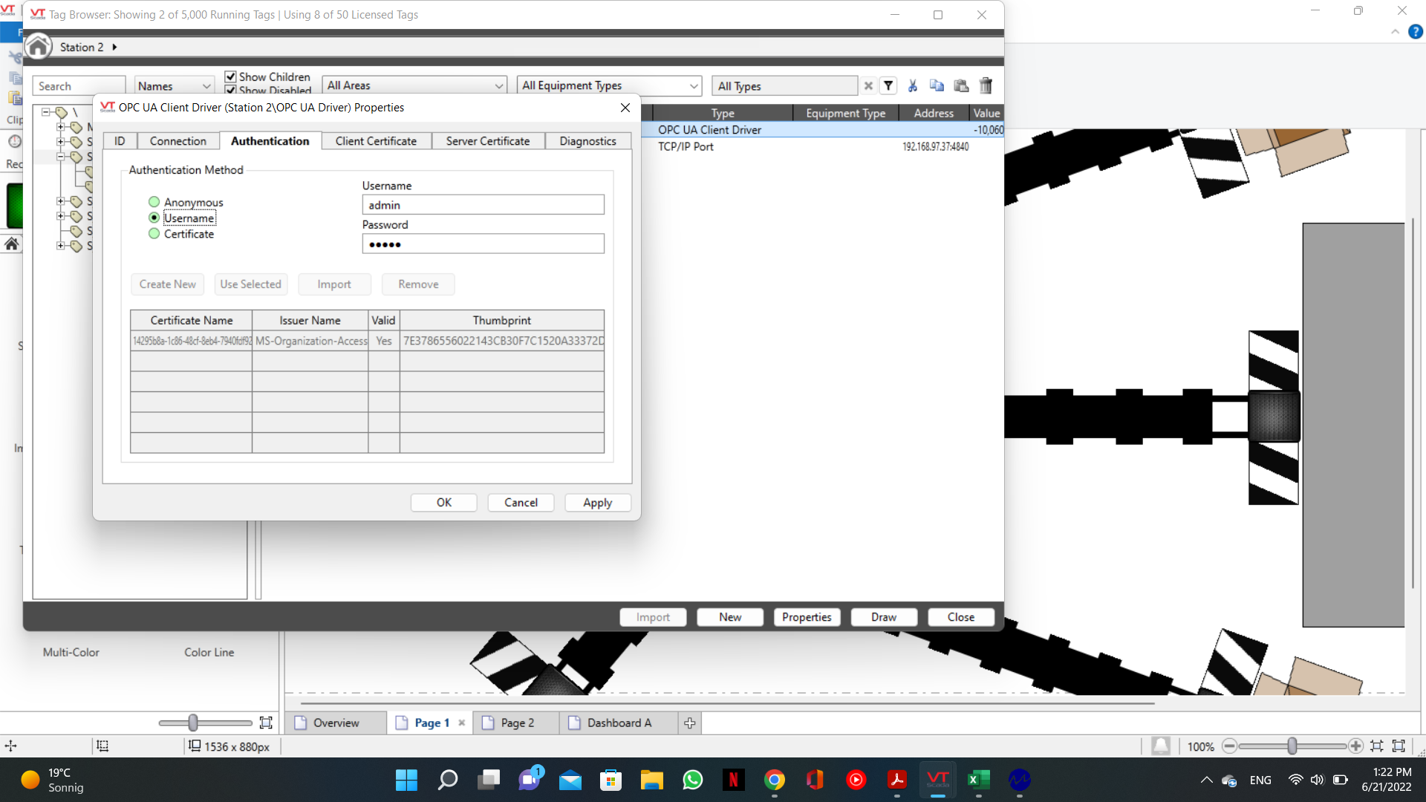Click the Properties button

(807, 617)
